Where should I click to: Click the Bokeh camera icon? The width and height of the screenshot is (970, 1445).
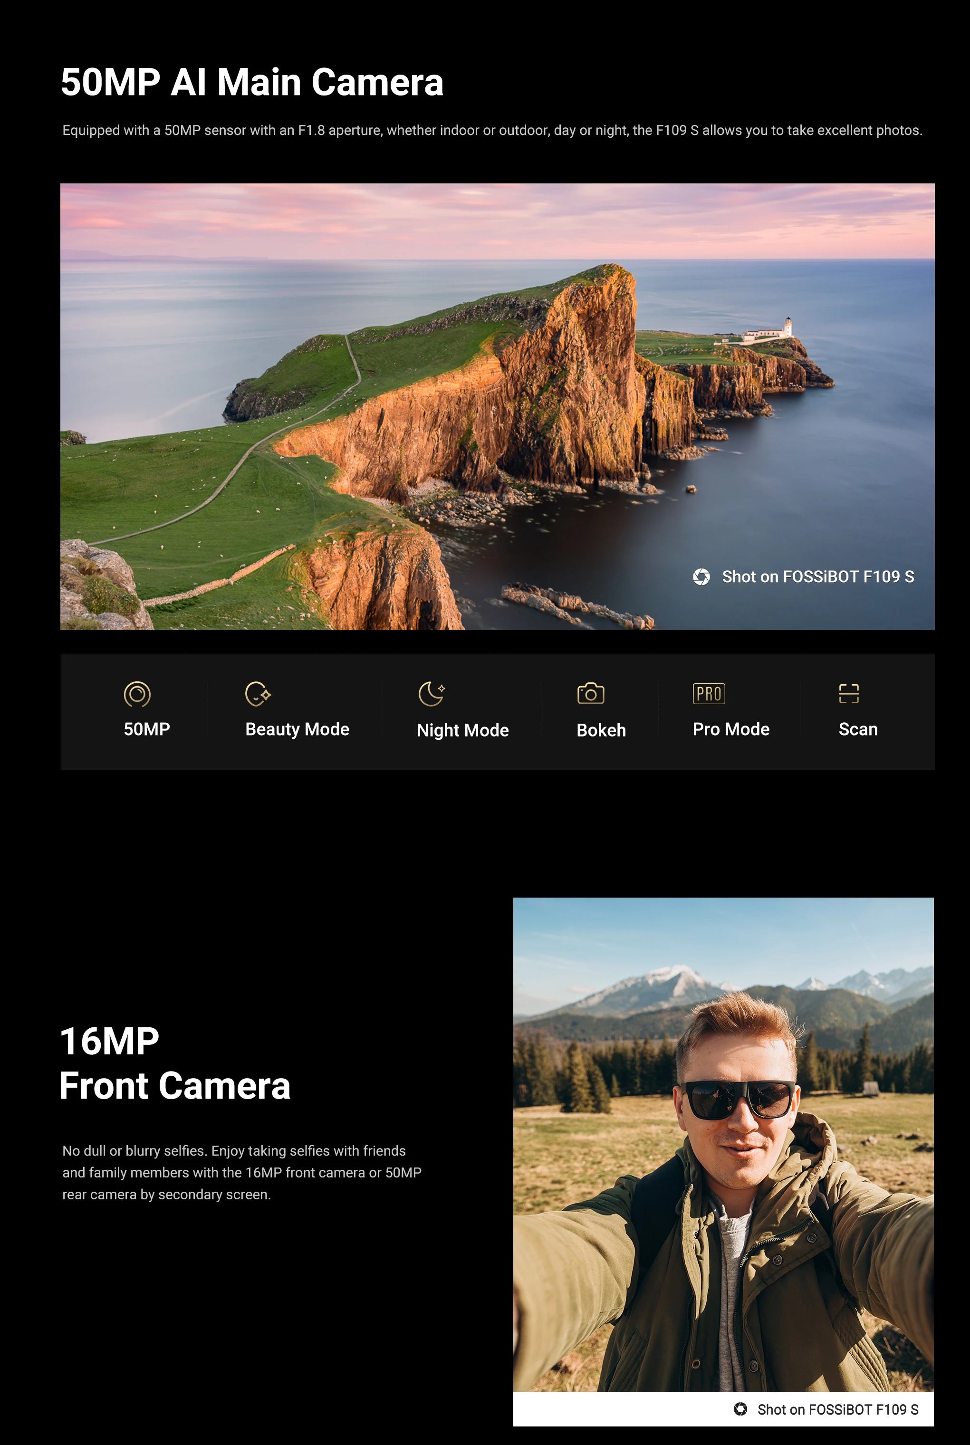[590, 693]
